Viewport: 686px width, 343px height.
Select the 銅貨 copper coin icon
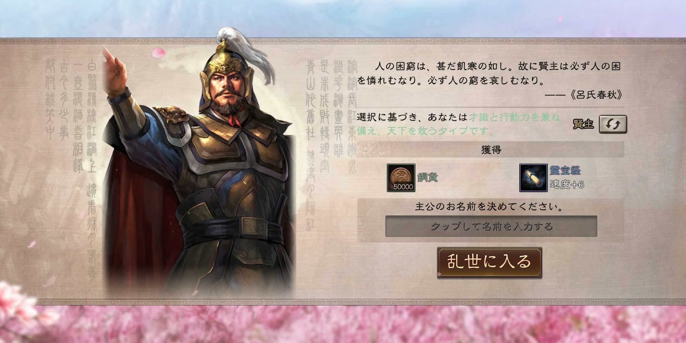[401, 178]
